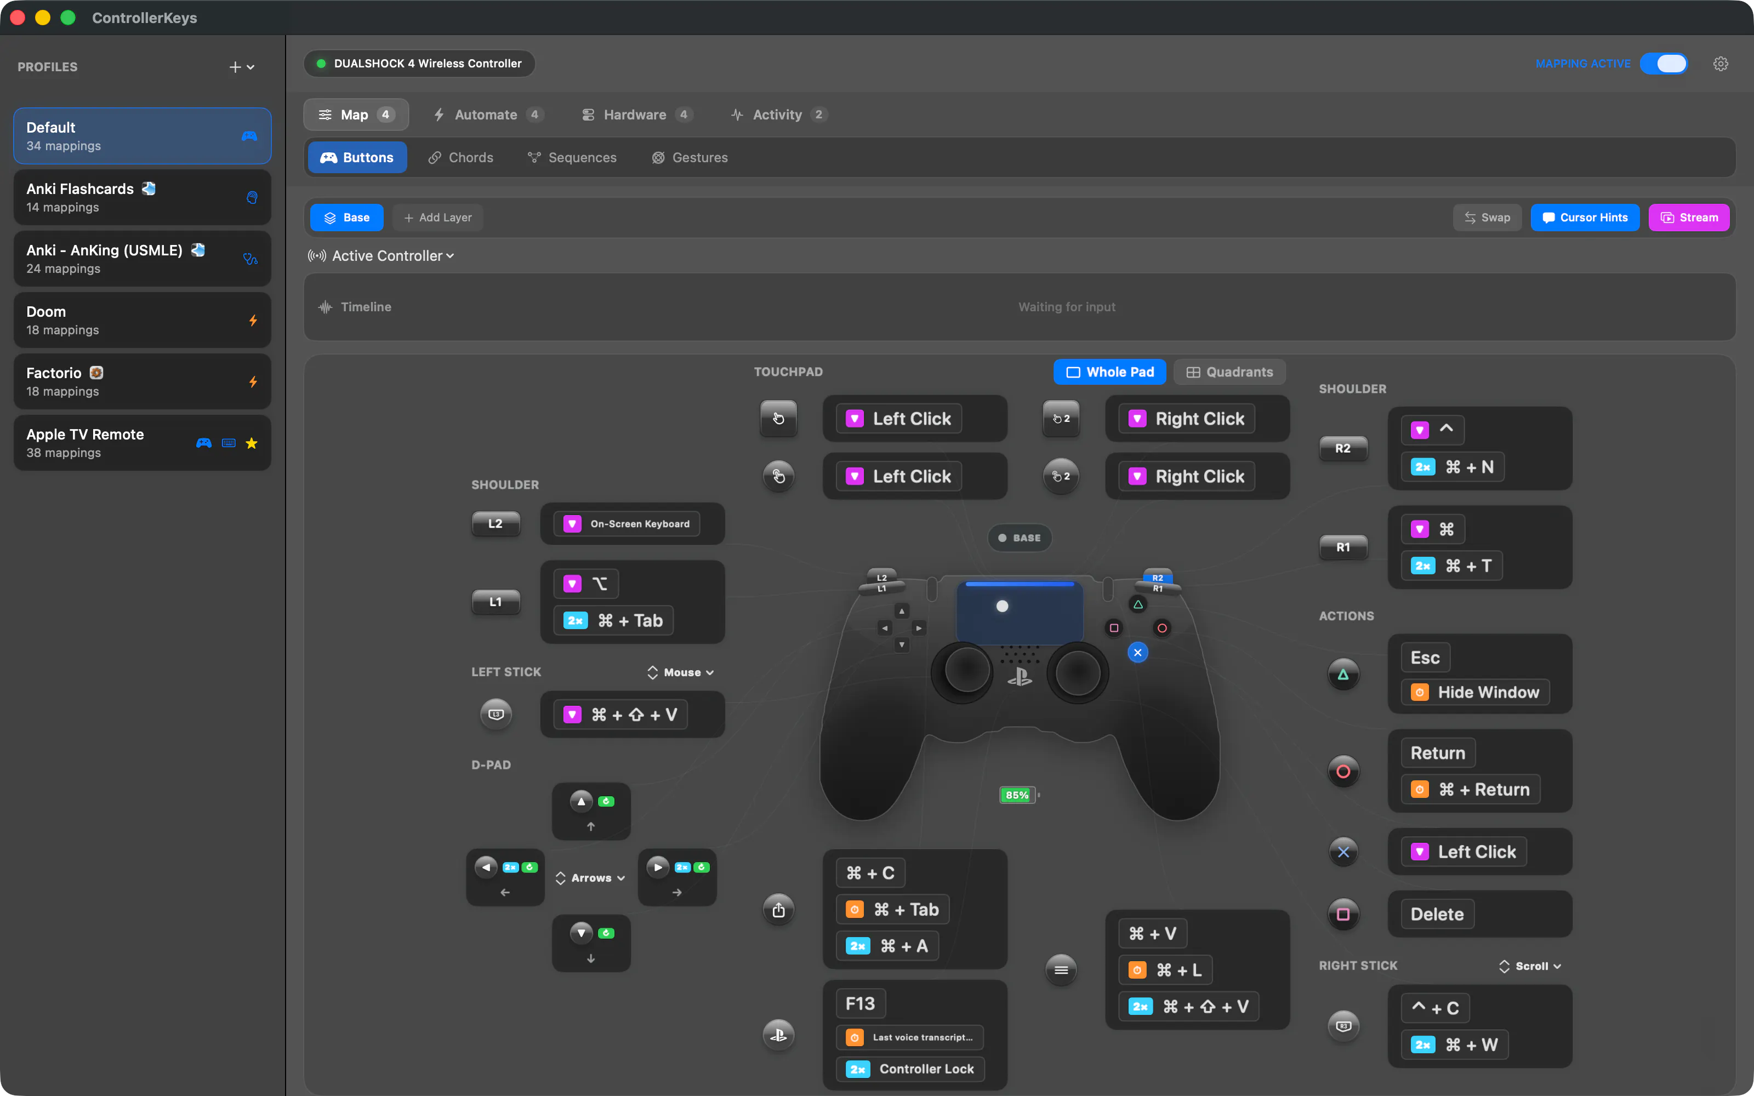Click the battery 85% indicator
1754x1096 pixels.
tap(1018, 795)
